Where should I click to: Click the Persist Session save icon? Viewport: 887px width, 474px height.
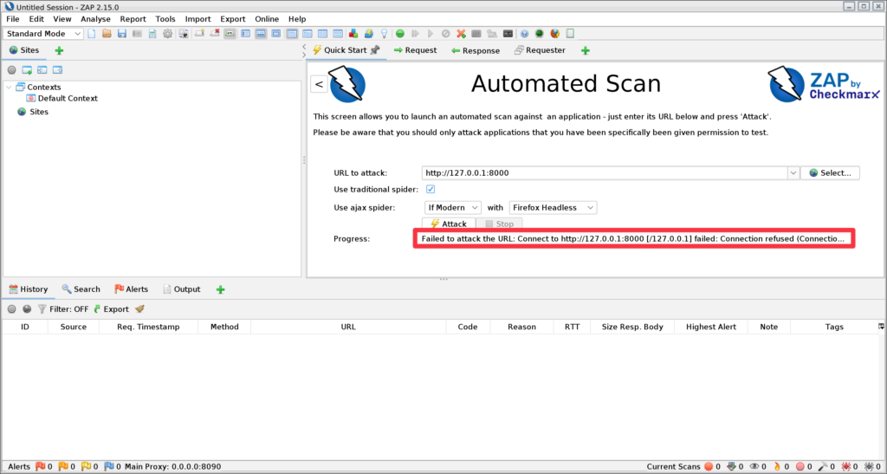[122, 34]
